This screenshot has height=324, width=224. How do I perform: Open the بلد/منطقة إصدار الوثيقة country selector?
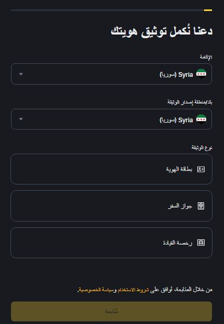pos(111,119)
